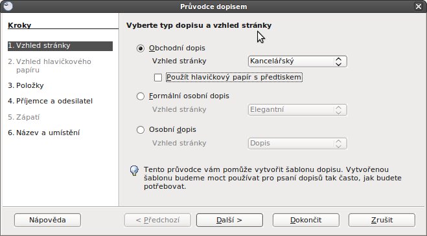Image resolution: width=427 pixels, height=236 pixels.
Task: Select the Formální osobní dopis option
Action: pos(141,96)
